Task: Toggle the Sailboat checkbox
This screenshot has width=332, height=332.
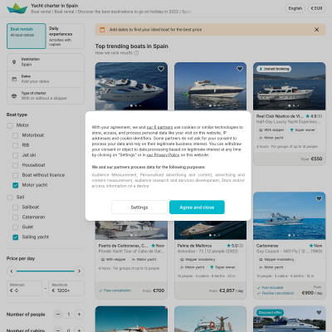Action: click(16, 207)
